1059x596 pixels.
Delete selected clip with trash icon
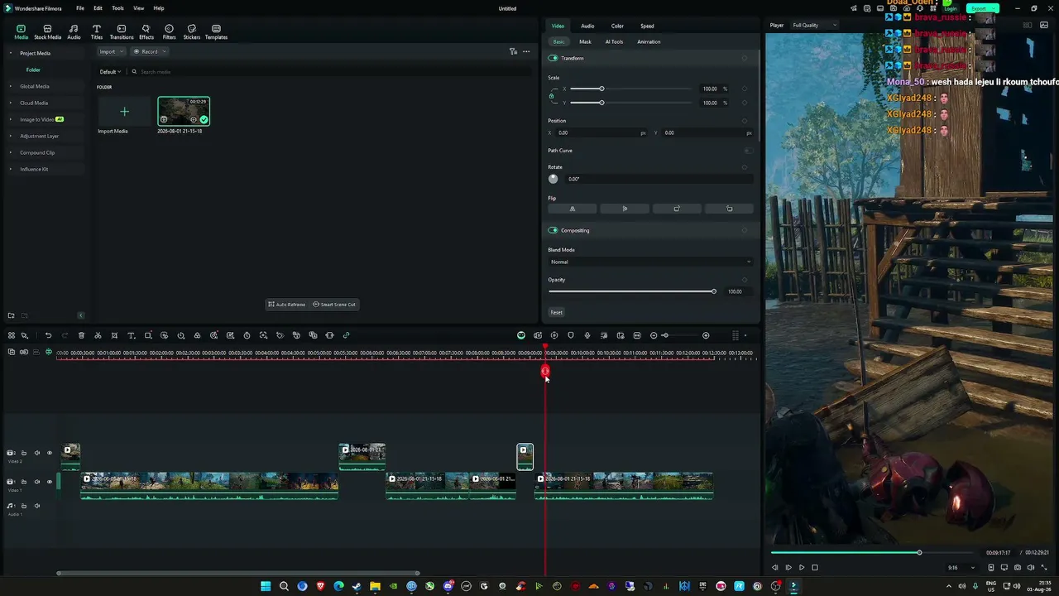tap(81, 335)
